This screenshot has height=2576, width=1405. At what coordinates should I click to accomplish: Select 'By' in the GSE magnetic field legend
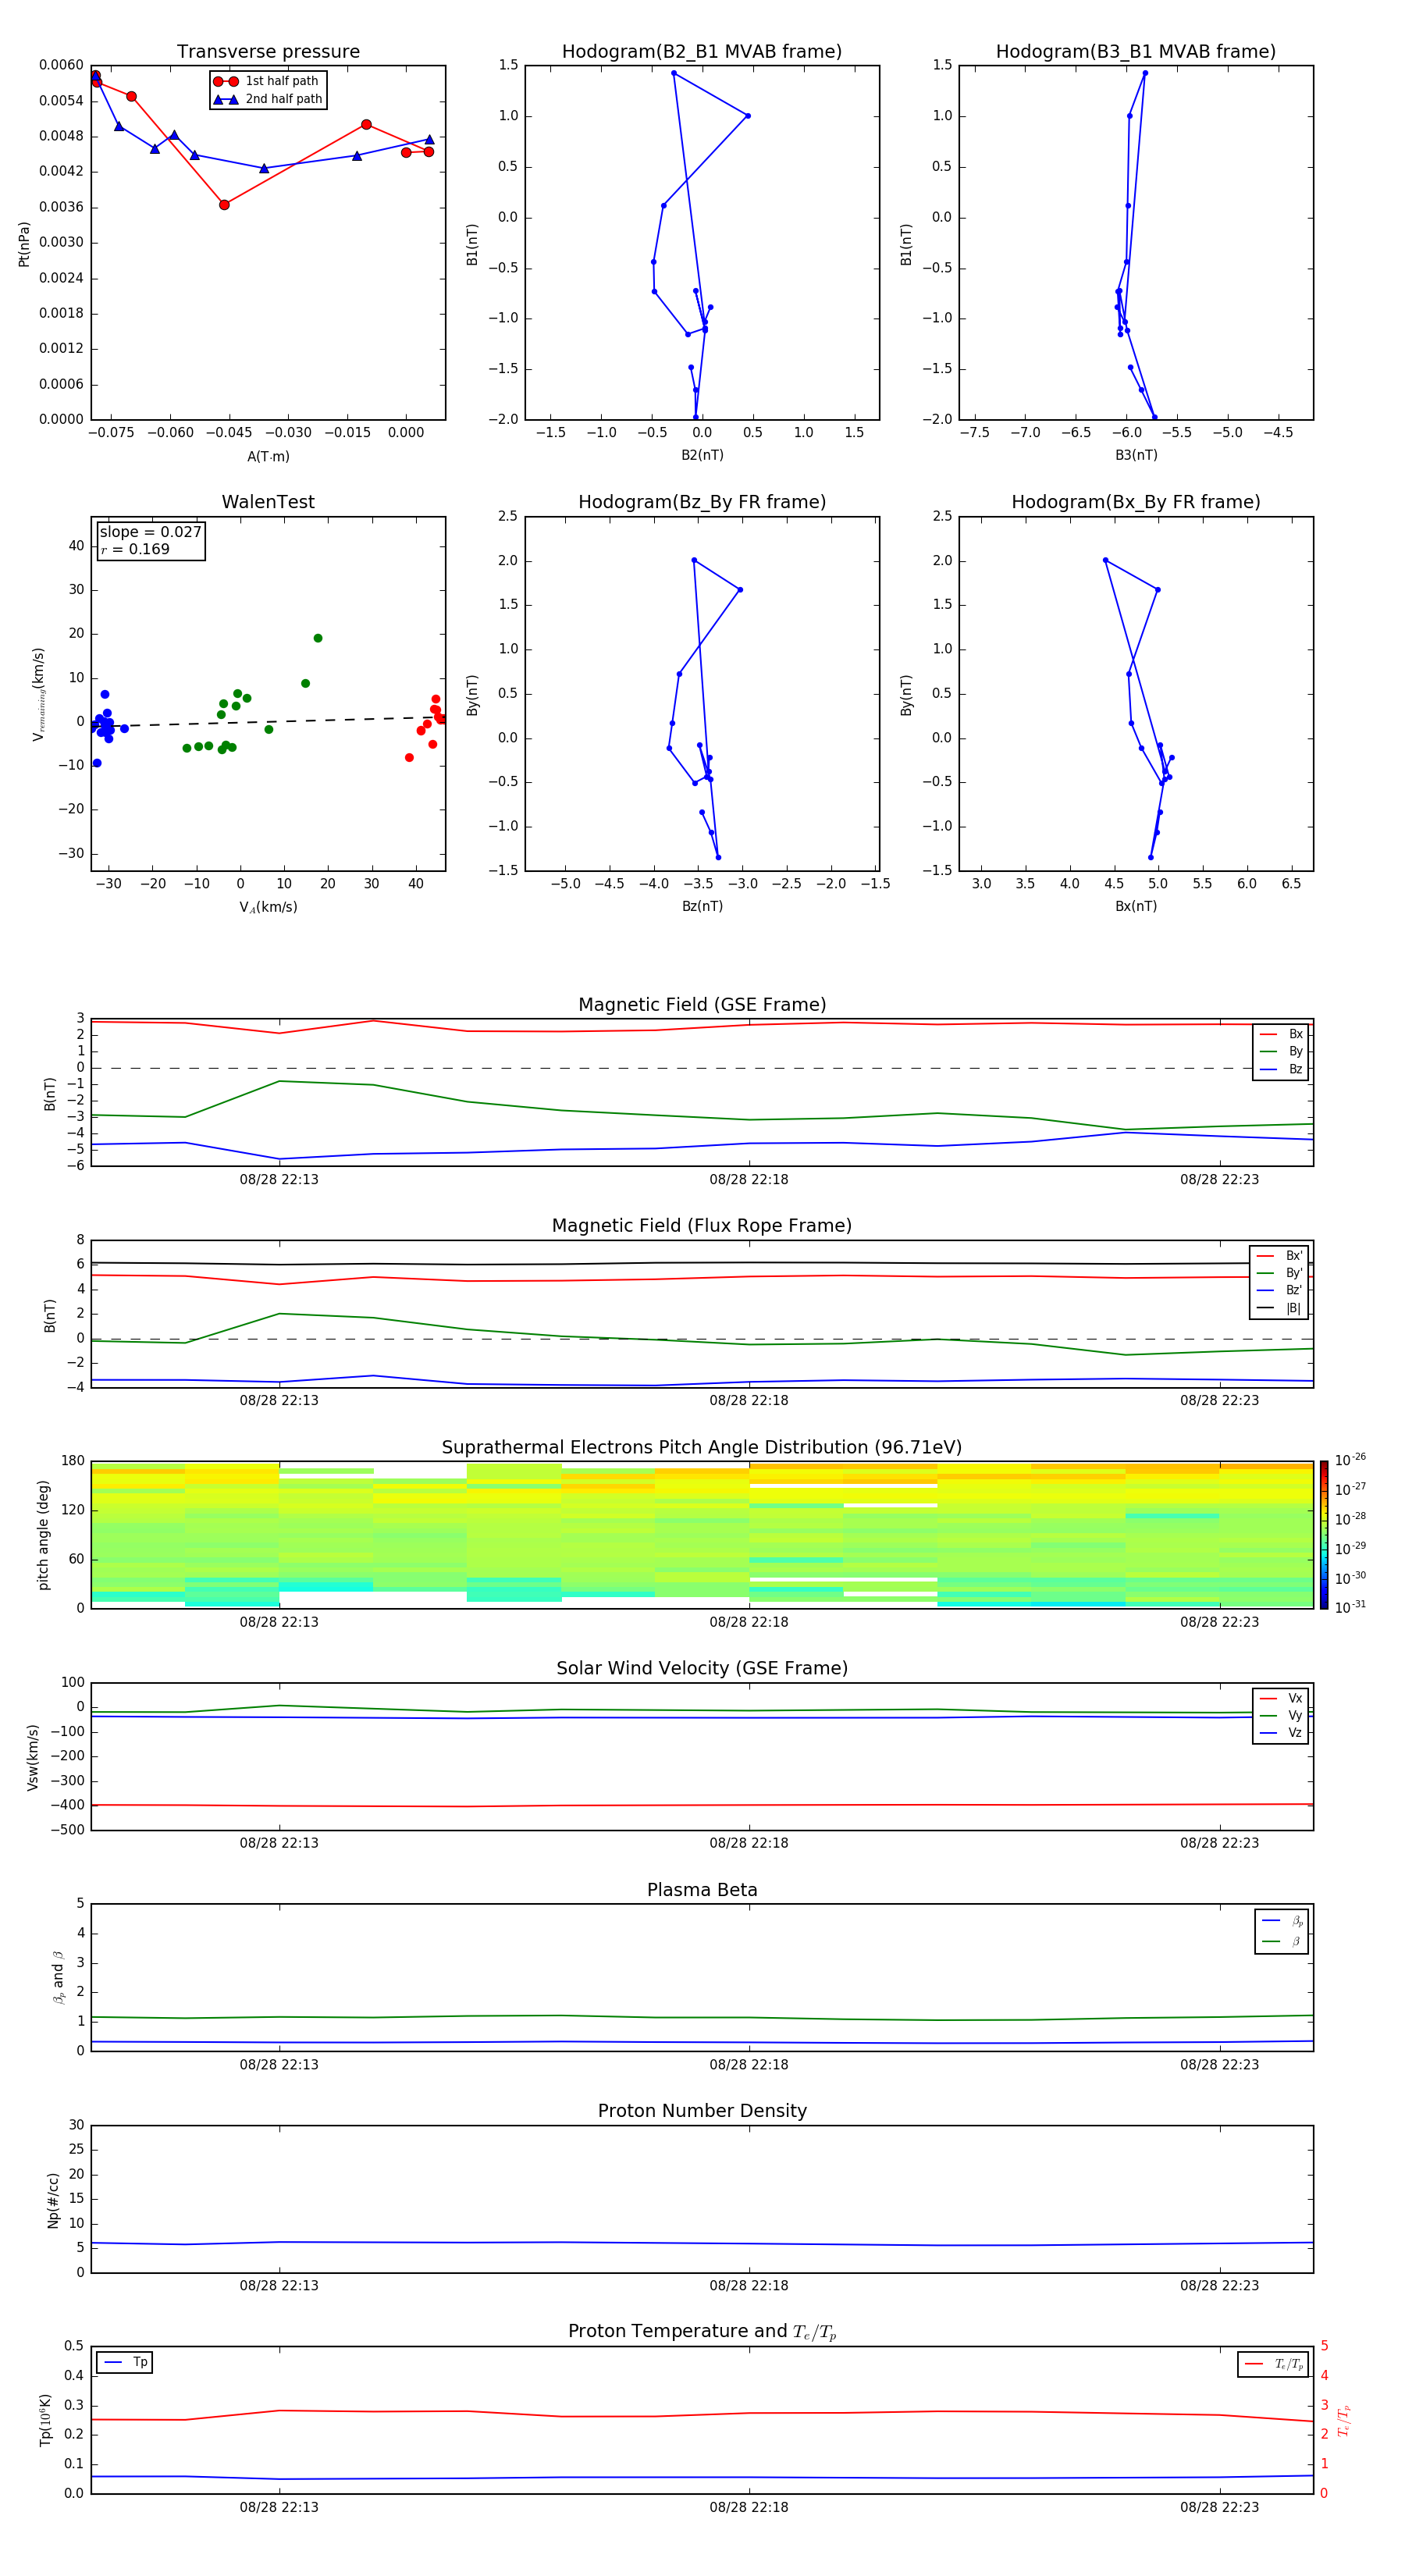[x=1281, y=1051]
